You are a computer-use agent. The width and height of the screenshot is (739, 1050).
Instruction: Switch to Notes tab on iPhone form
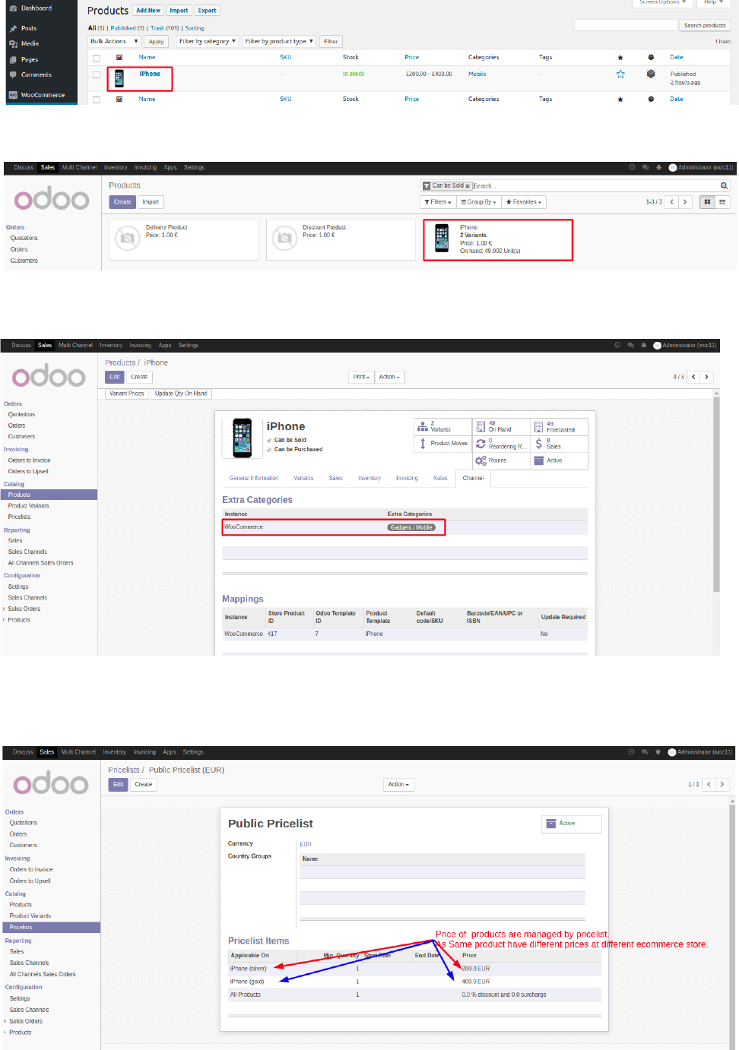click(440, 478)
